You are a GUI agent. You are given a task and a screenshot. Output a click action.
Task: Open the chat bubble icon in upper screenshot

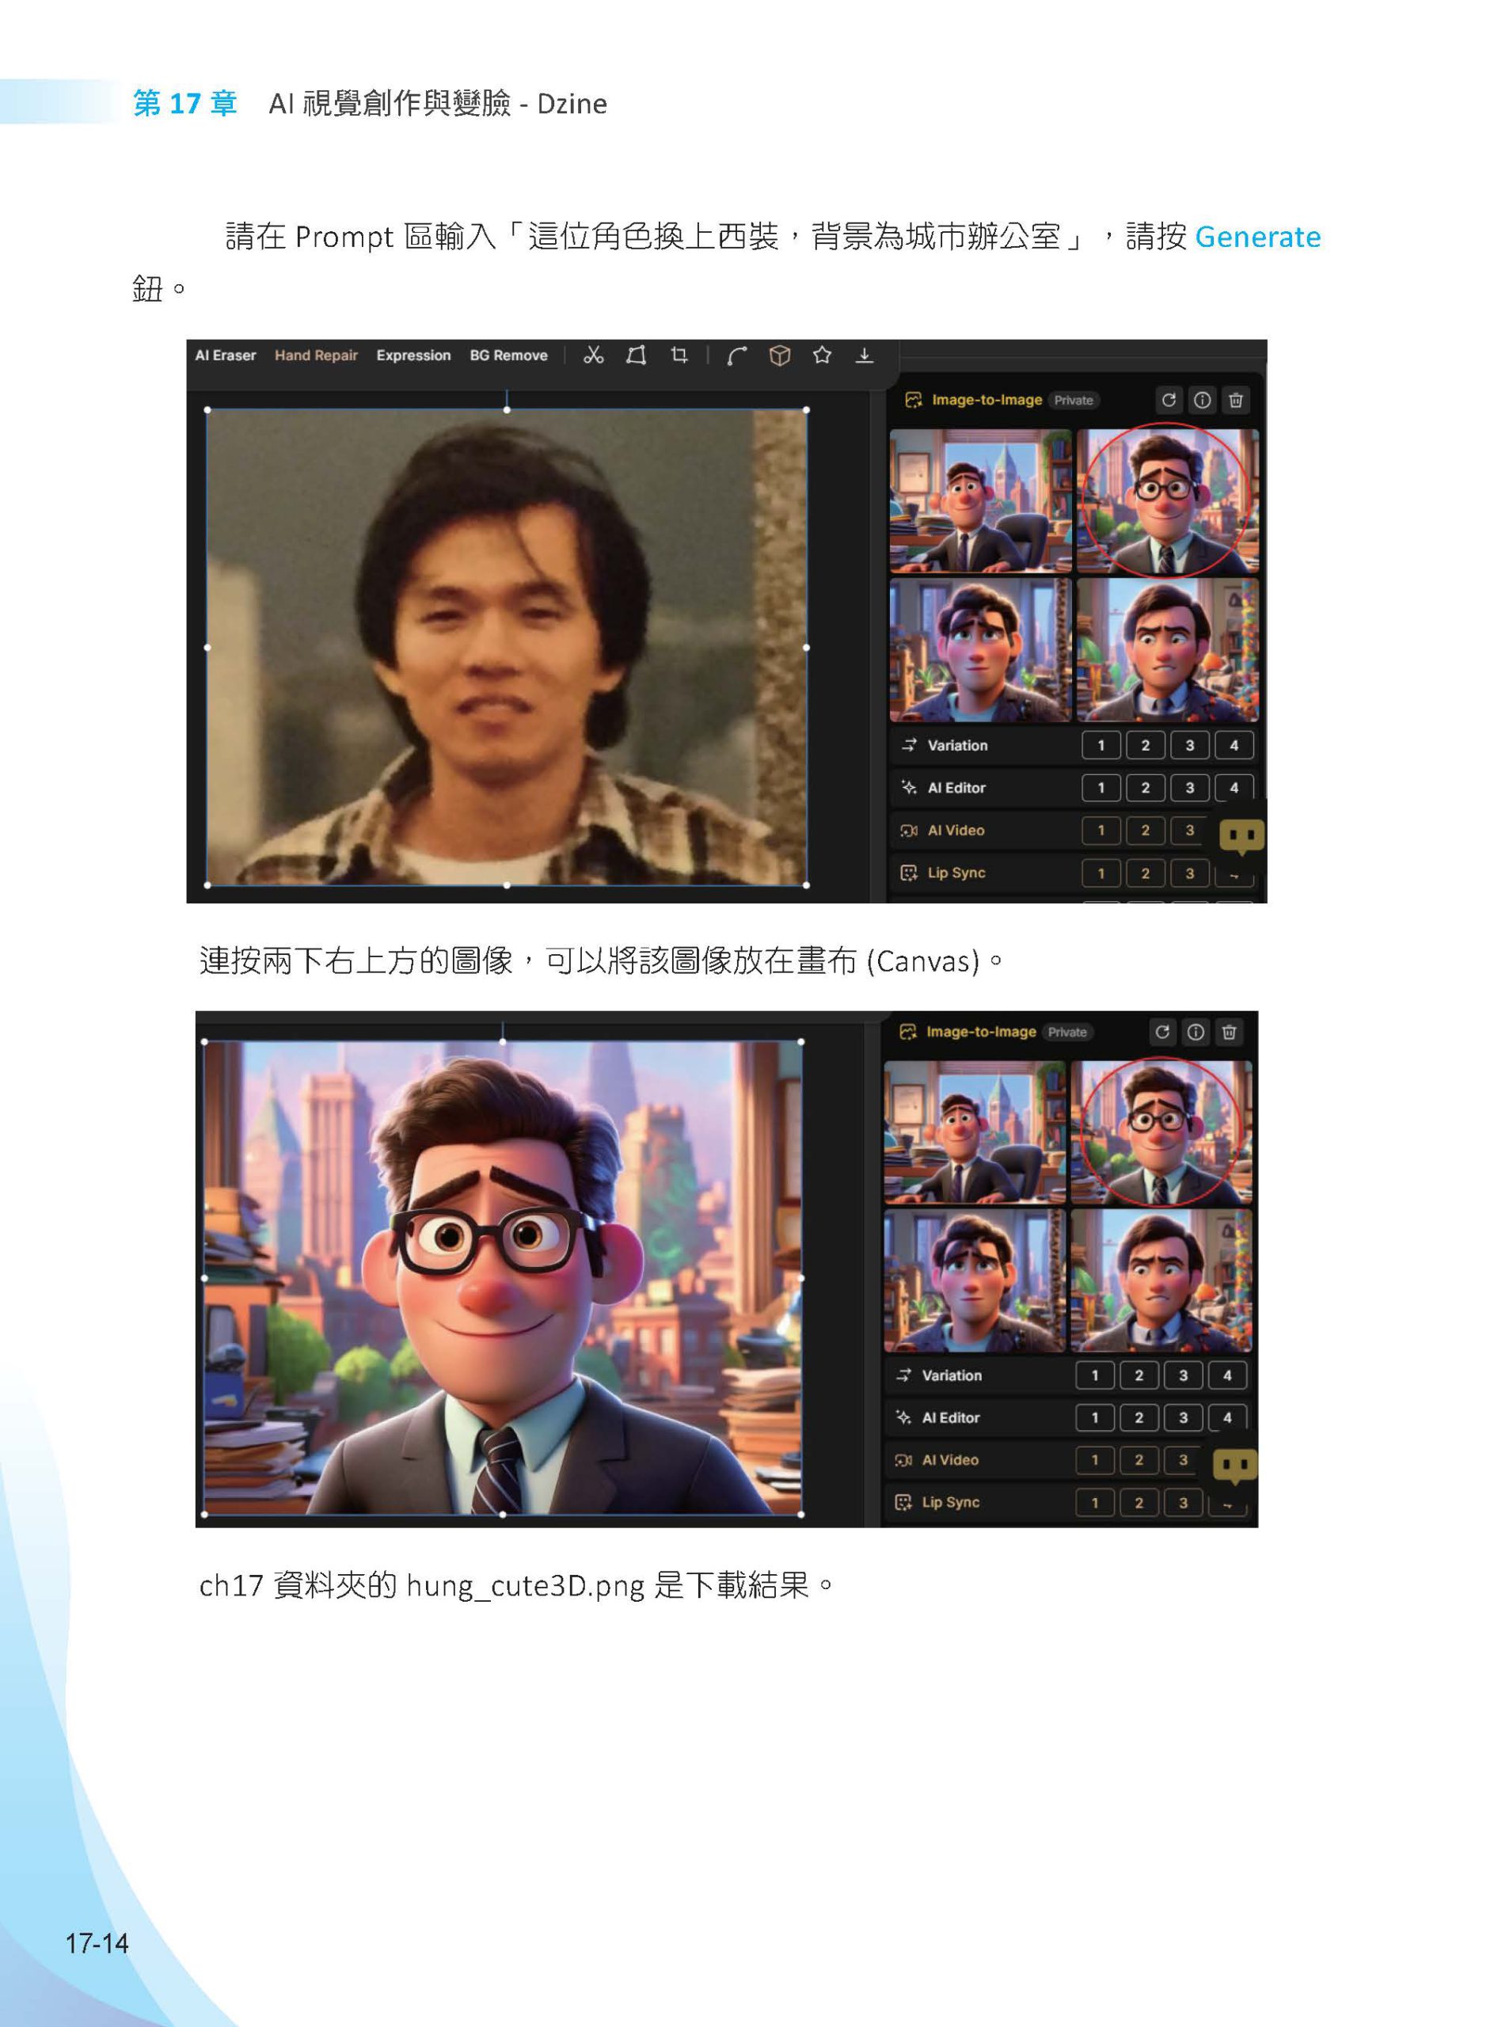pyautogui.click(x=1241, y=835)
